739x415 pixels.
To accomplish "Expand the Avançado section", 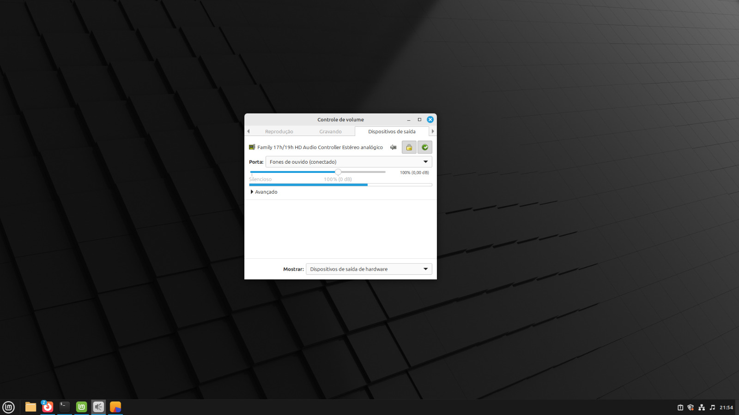I will pyautogui.click(x=264, y=192).
